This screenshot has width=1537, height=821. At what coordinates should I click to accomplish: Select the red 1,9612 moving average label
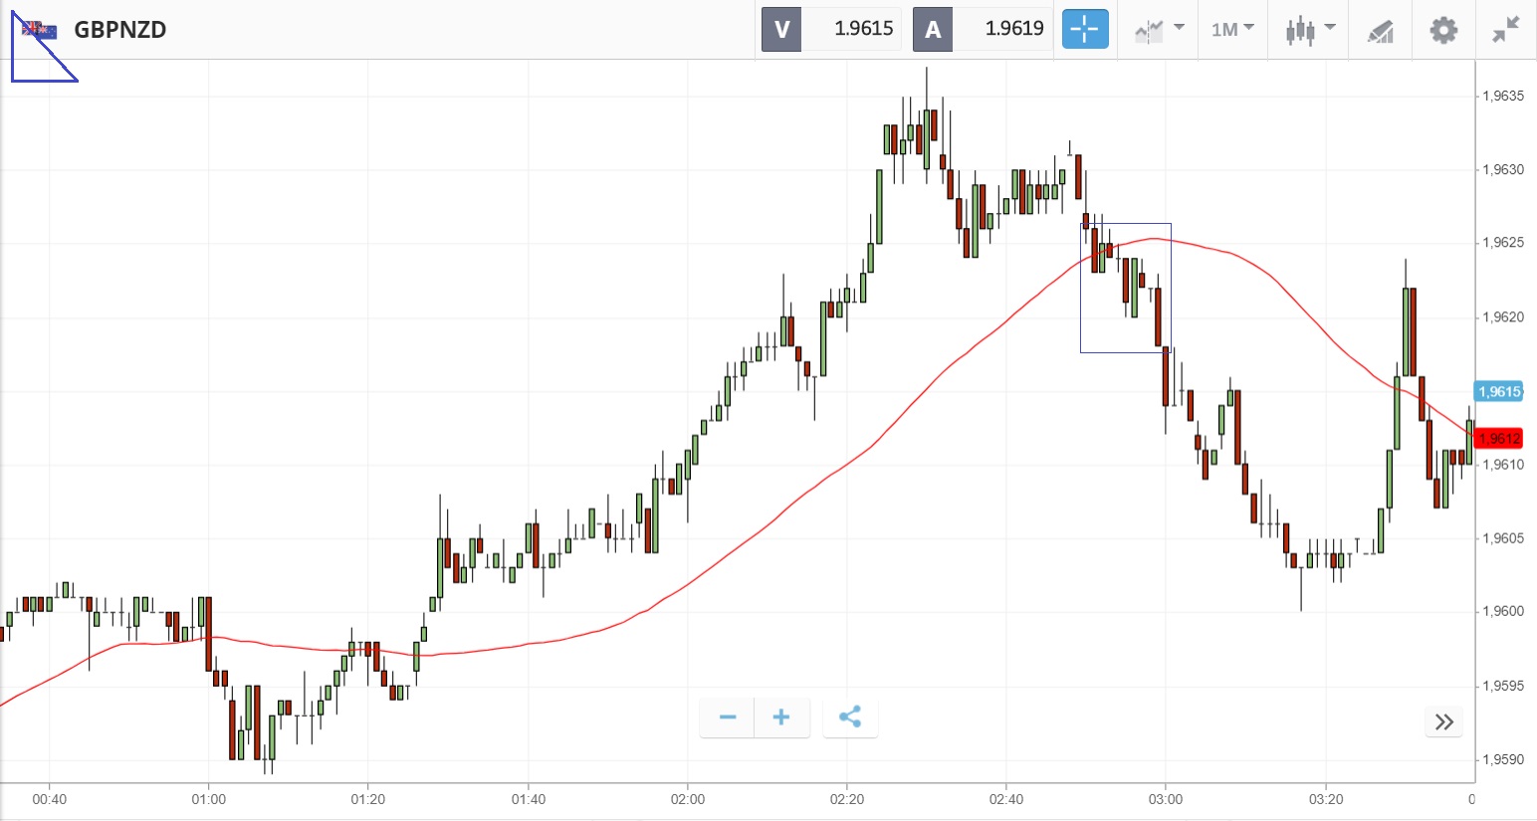(x=1498, y=438)
